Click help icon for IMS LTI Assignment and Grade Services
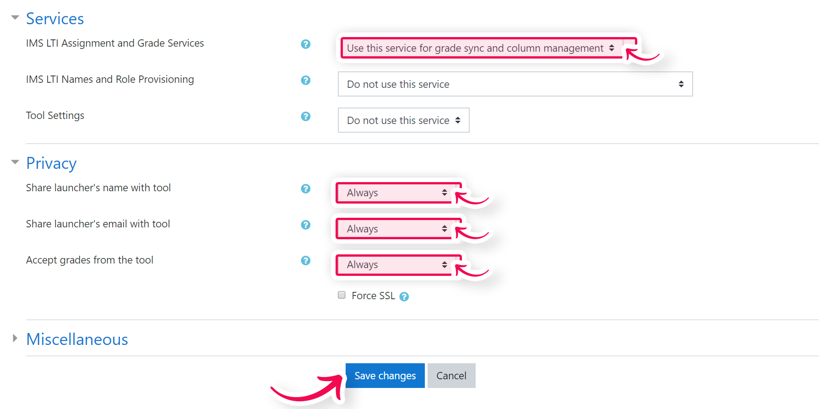The height and width of the screenshot is (409, 819). pos(306,44)
